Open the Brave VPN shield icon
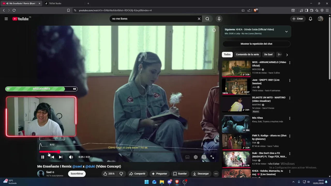This screenshot has height=186, width=331. (x=322, y=10)
